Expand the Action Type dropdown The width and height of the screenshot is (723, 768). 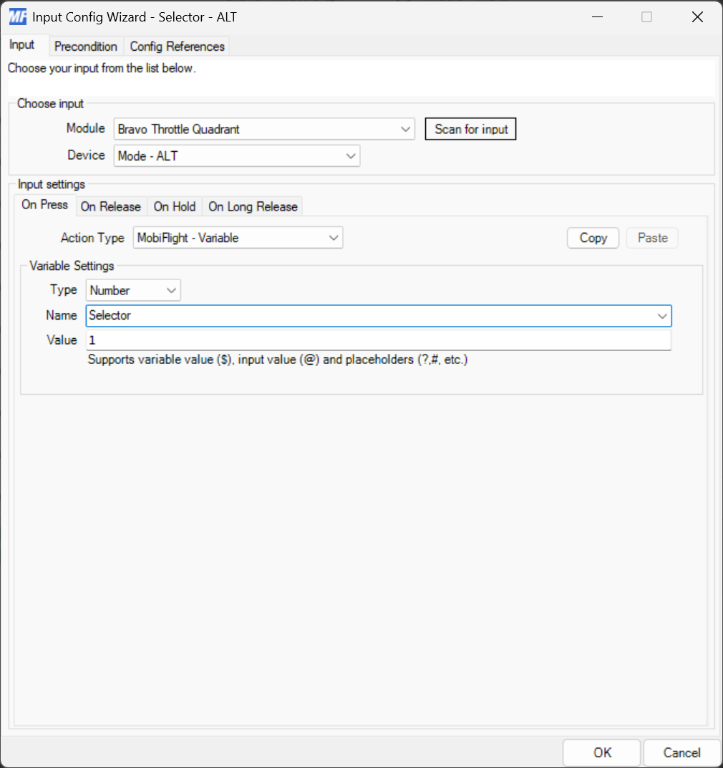pyautogui.click(x=238, y=238)
